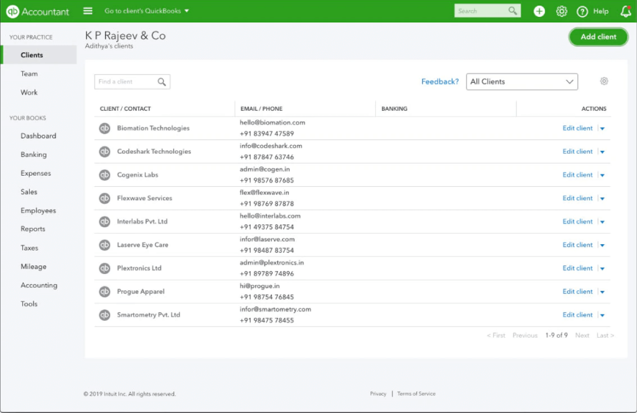Click Edit client for Flexwave Services
637x413 pixels.
pos(577,198)
